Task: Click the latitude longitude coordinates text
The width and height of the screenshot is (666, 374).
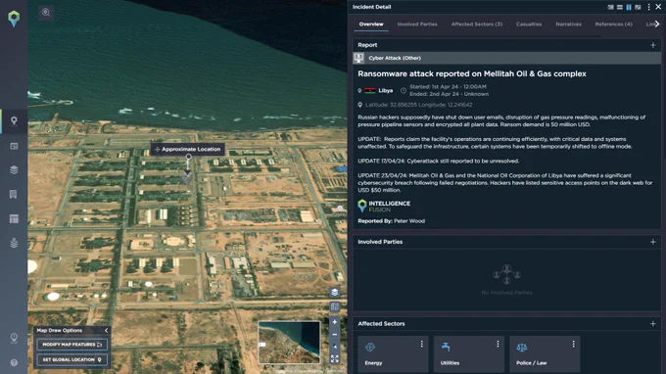Action: 418,105
